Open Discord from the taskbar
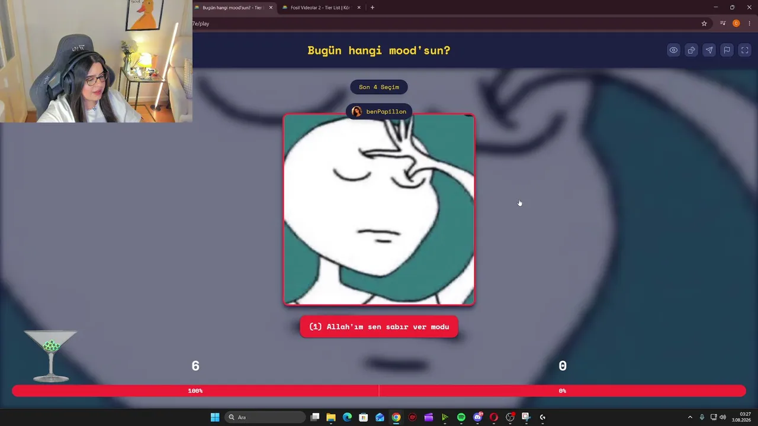Screen dimensions: 758x426 pos(477,417)
